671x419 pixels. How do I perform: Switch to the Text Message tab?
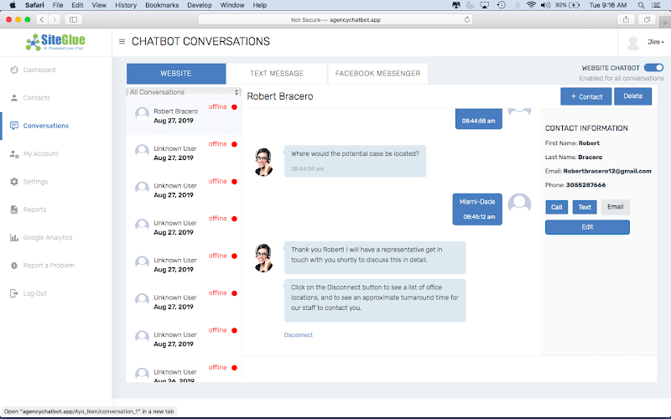pyautogui.click(x=277, y=74)
